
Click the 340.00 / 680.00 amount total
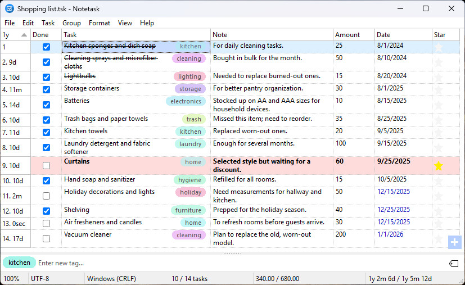point(277,279)
